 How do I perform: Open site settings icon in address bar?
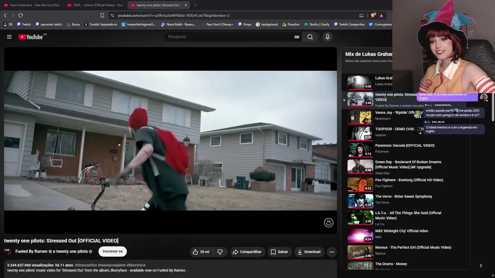pyautogui.click(x=112, y=15)
